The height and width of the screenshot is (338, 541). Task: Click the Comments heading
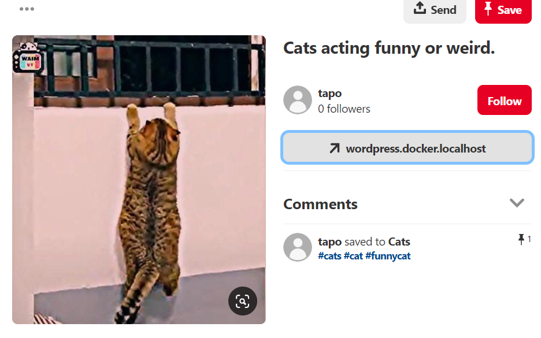click(320, 204)
